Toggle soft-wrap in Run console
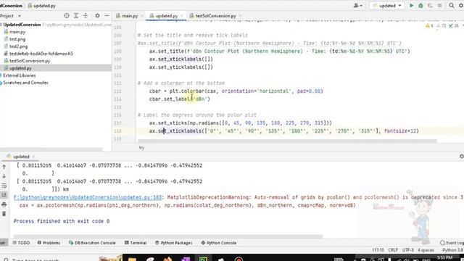Viewport: 464px width, 261px height. coord(4,186)
